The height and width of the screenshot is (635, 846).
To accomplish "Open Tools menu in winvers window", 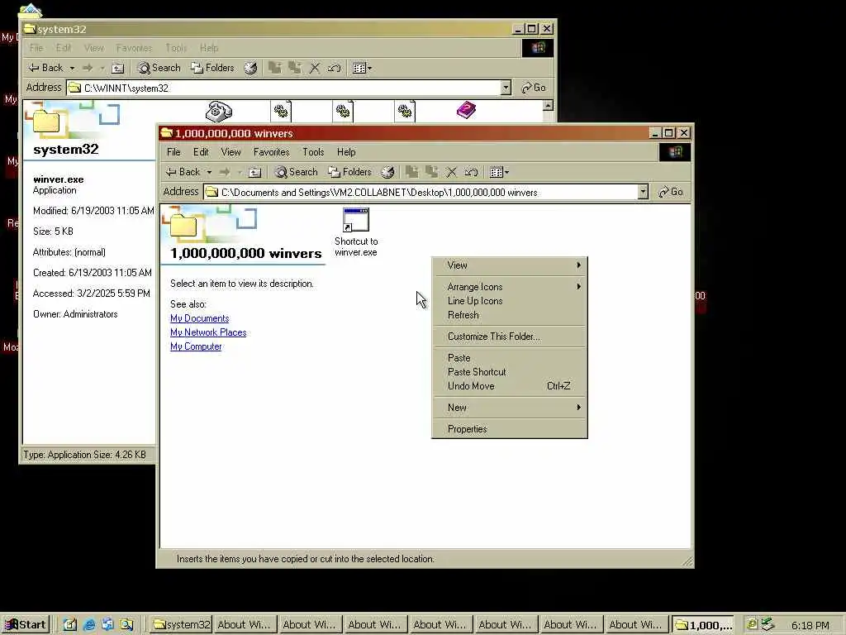I will click(313, 152).
